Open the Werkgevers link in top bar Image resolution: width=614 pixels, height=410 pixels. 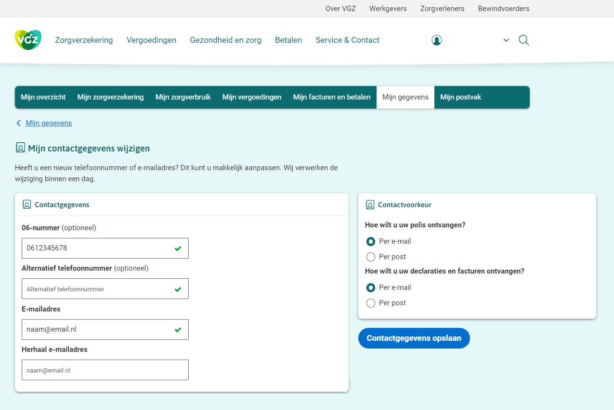(388, 9)
